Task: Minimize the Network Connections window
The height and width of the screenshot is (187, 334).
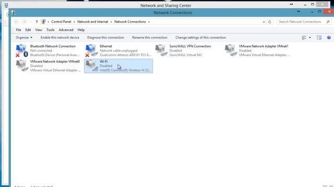Action: coord(312,12)
